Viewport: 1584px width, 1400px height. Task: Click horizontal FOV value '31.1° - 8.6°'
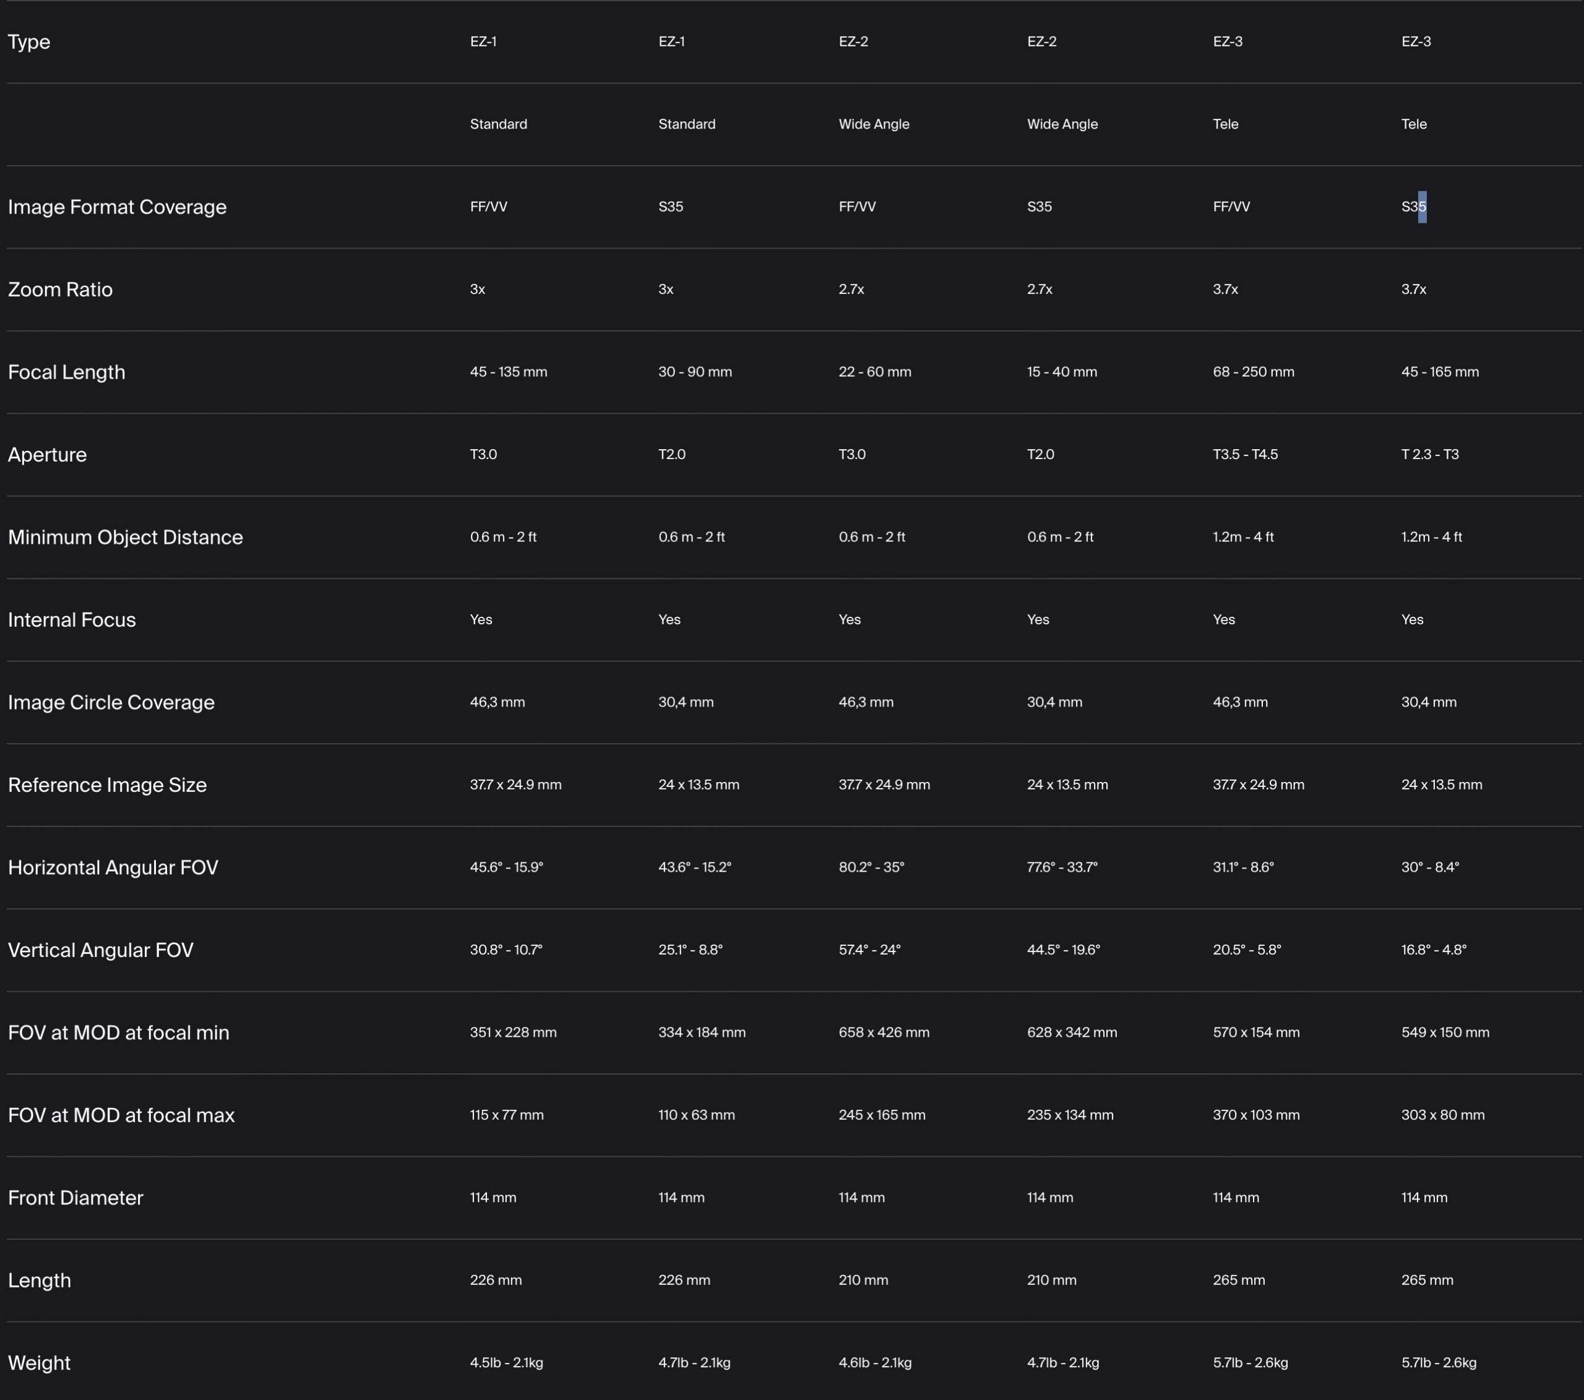coord(1243,868)
